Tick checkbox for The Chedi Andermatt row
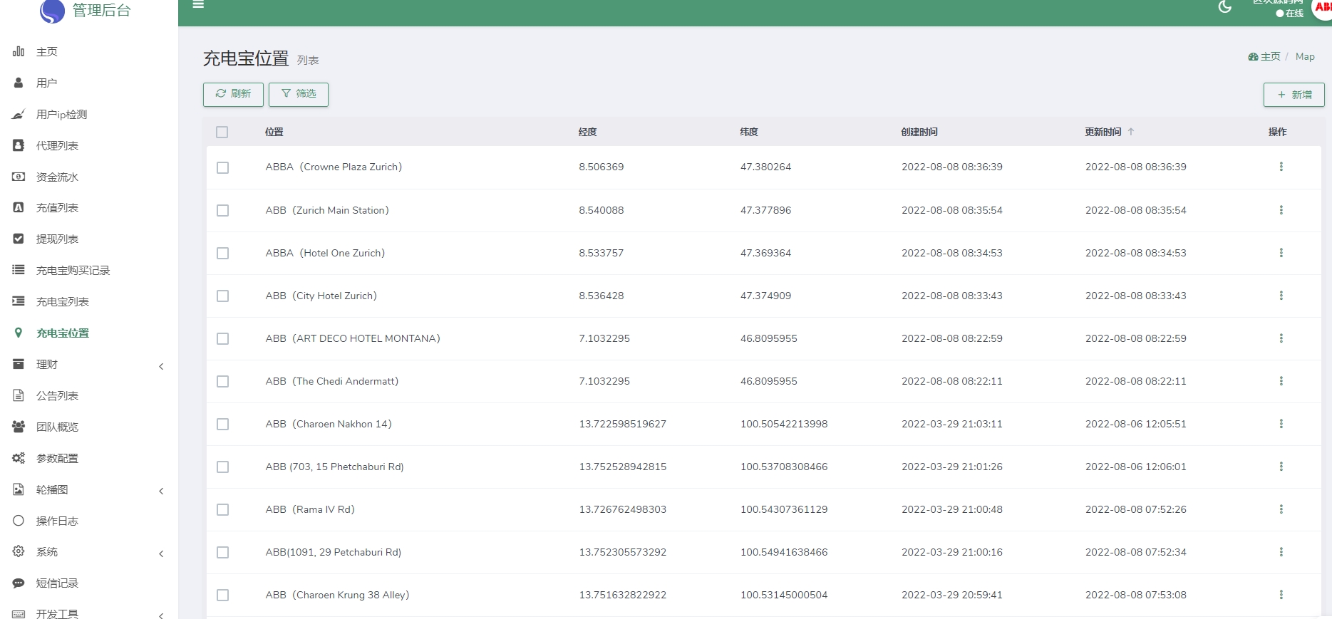 [223, 382]
